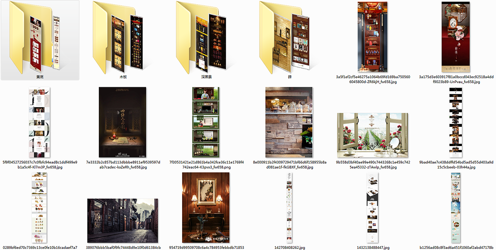Click file name starting b1256ad08c8f3ad6a451f
This screenshot has height=250, width=496.
(456, 247)
